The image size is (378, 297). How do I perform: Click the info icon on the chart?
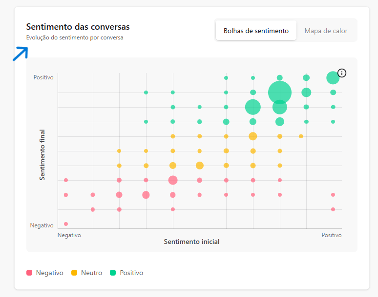342,73
